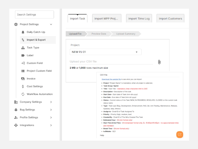Click the Download the sample file link

pyautogui.click(x=111, y=79)
